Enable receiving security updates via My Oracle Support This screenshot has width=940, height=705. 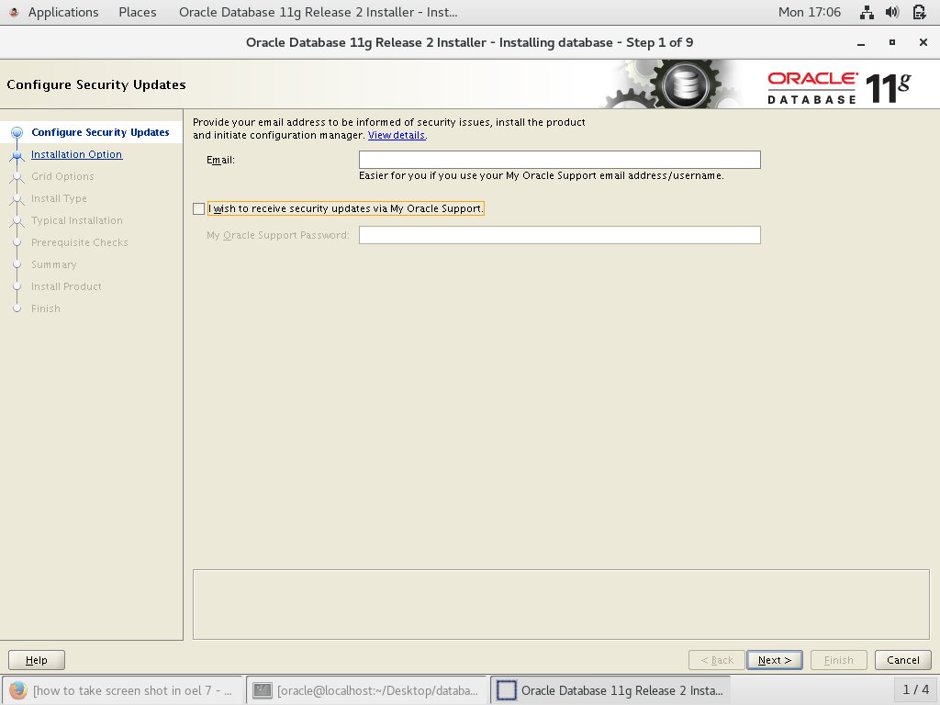199,208
